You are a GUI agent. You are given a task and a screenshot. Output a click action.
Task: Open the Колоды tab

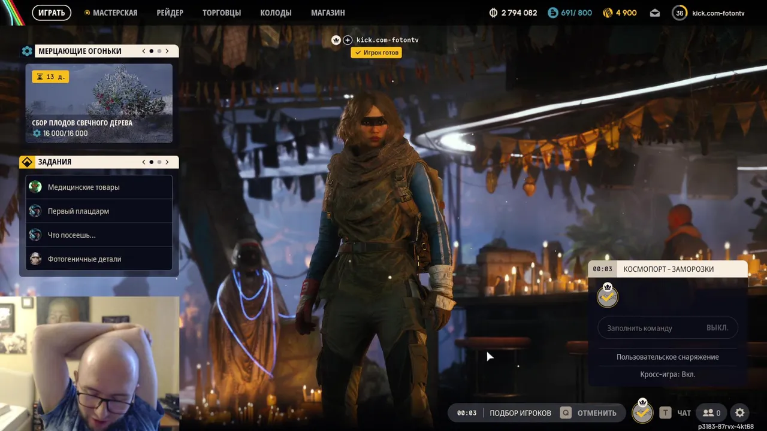point(276,13)
